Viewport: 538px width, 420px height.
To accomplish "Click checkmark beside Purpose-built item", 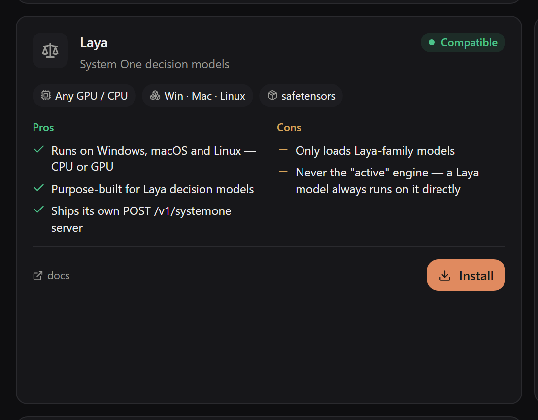I will pos(39,188).
